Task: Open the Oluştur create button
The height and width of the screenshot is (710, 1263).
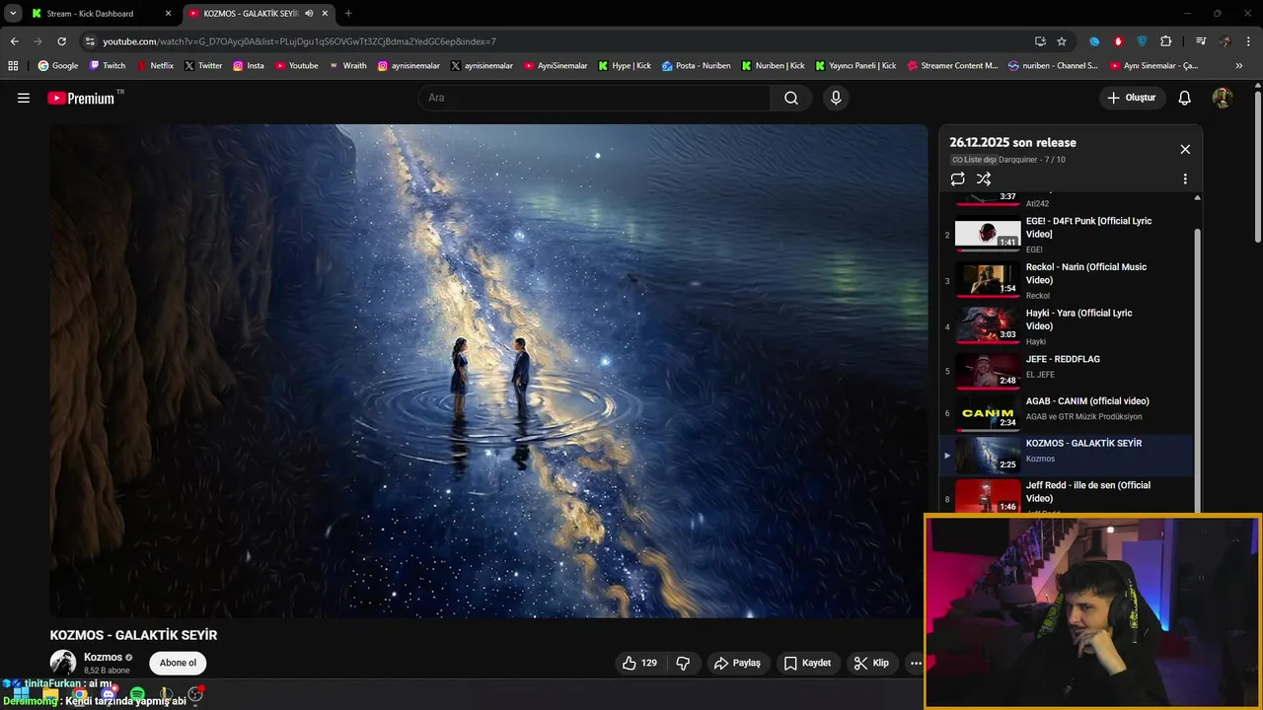Action: (1132, 98)
